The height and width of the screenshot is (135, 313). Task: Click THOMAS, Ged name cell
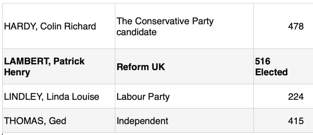pyautogui.click(x=59, y=120)
